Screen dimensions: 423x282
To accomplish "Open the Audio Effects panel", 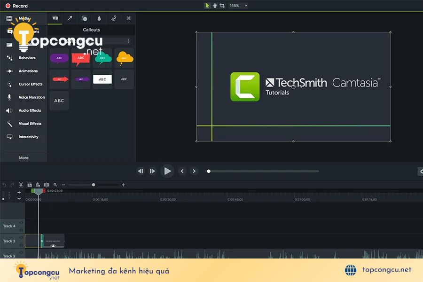I will (23, 110).
